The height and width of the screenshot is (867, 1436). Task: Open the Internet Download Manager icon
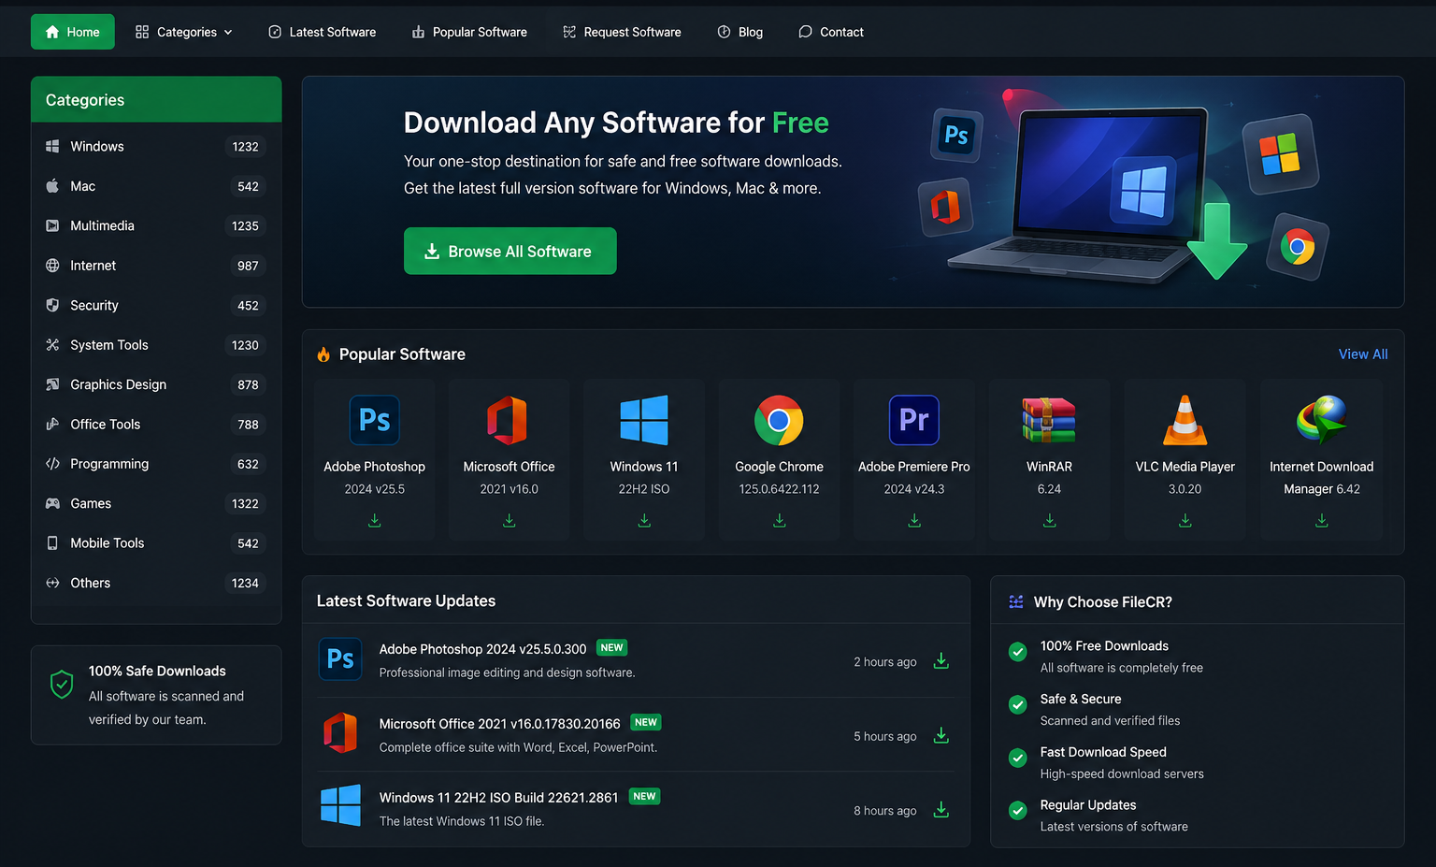coord(1321,420)
